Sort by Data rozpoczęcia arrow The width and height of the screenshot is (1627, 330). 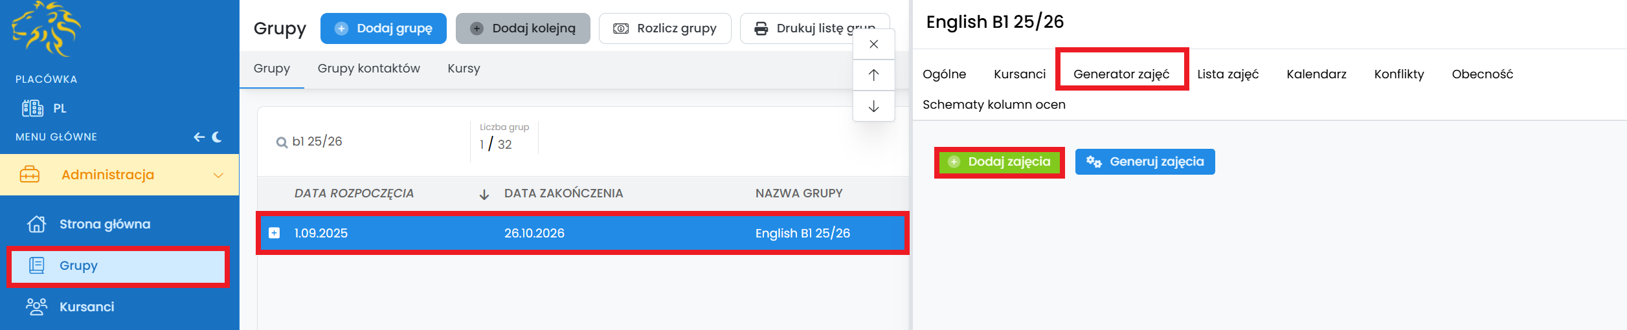[484, 194]
